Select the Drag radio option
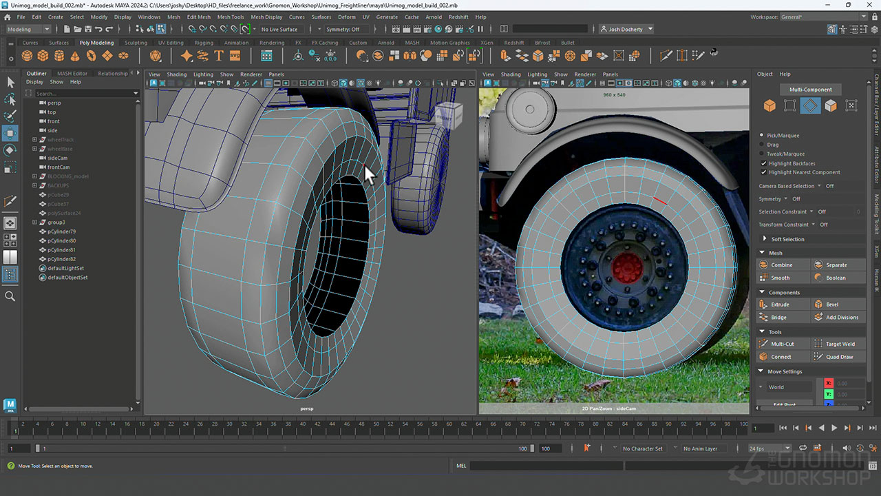Image resolution: width=881 pixels, height=496 pixels. coord(761,145)
